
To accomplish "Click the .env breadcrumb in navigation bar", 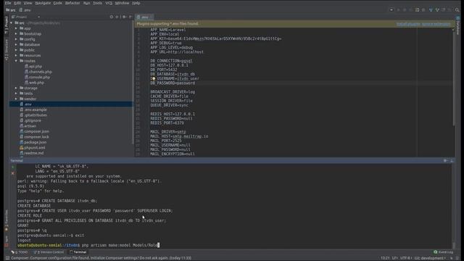I will (25, 10).
